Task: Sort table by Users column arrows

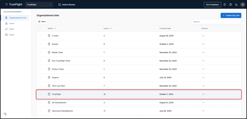Action: pos(111,28)
